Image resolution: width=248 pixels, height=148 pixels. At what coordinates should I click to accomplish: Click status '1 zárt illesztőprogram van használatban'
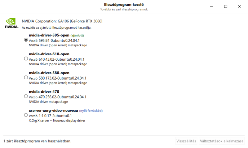click(37, 141)
